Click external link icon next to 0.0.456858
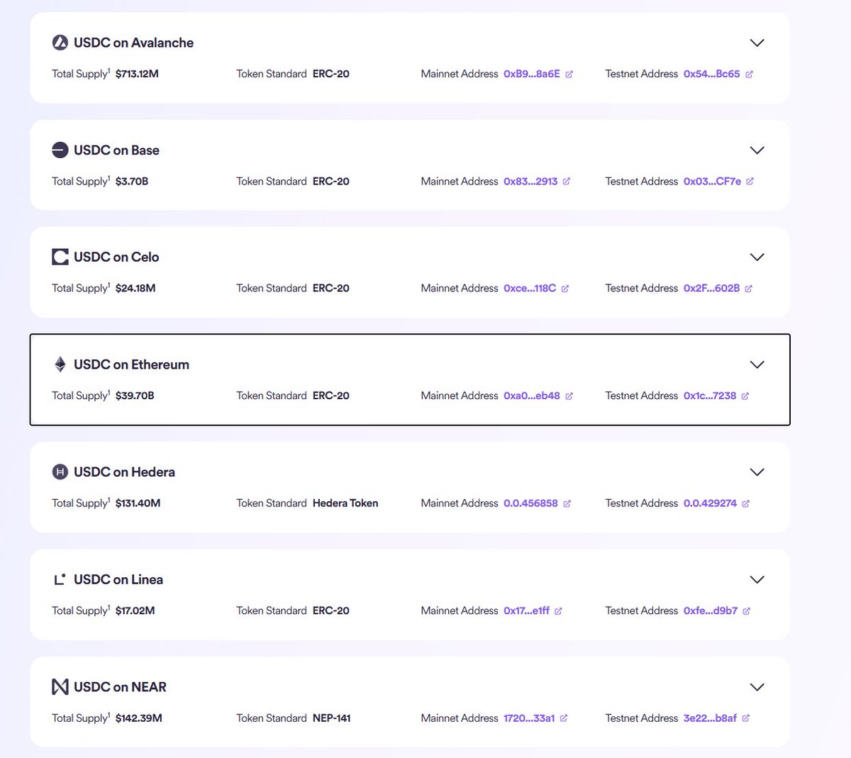This screenshot has height=758, width=851. [x=567, y=503]
